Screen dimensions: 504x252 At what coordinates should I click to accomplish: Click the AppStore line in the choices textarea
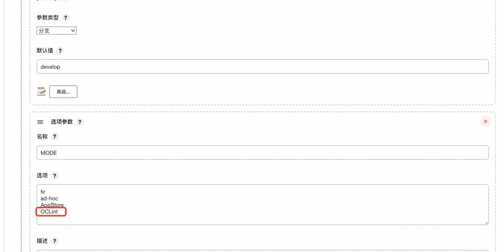(51, 205)
